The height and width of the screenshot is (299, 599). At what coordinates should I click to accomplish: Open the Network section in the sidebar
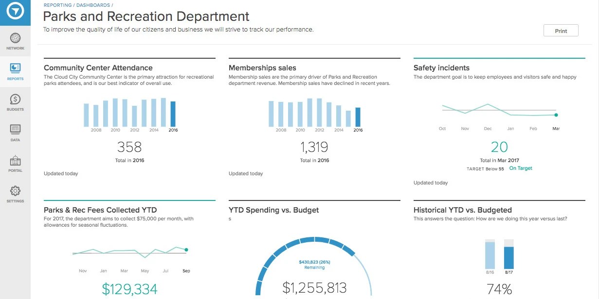click(x=15, y=41)
